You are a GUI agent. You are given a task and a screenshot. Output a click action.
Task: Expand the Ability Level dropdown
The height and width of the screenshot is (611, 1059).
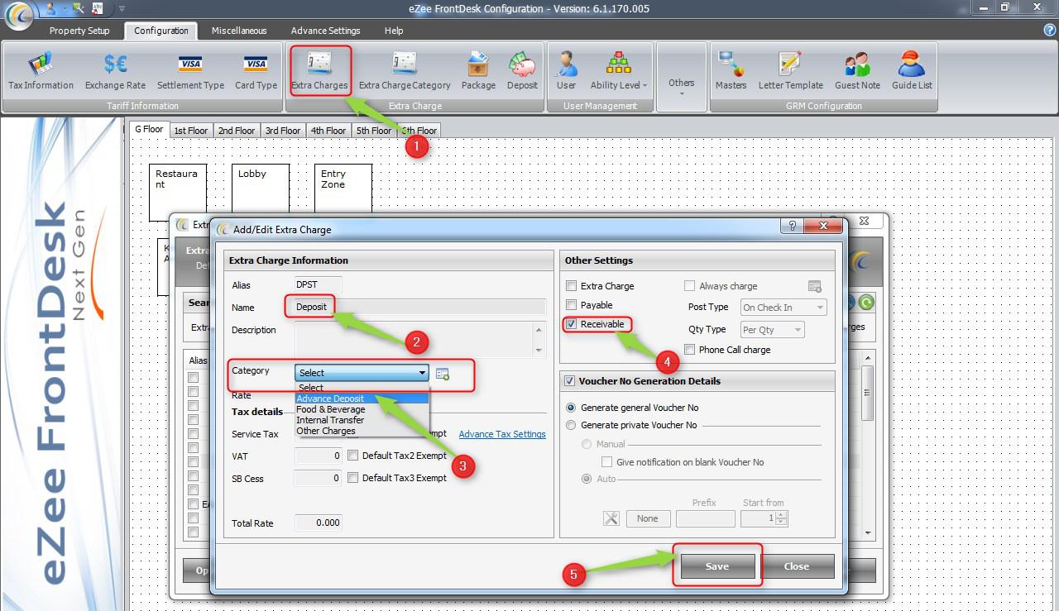[618, 72]
